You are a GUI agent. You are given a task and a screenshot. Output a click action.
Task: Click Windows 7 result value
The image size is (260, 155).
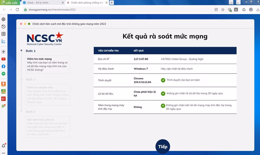click(x=141, y=69)
